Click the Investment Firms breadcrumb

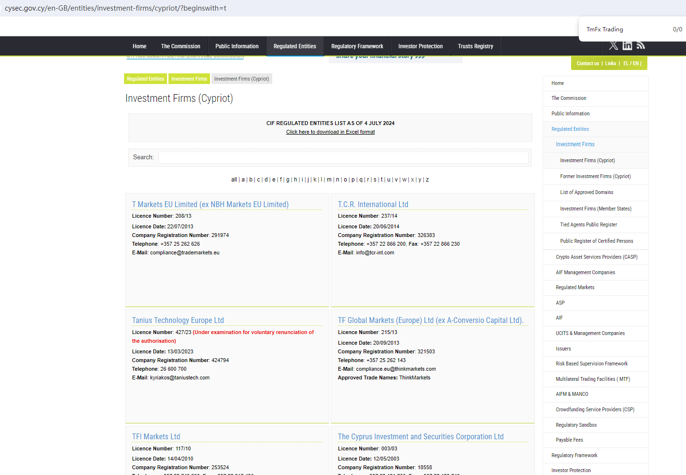(189, 79)
